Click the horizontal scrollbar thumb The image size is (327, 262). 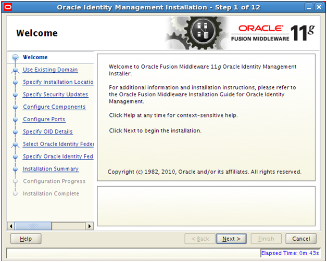[33, 226]
